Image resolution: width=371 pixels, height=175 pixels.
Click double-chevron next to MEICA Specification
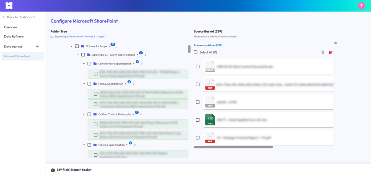(x=134, y=84)
